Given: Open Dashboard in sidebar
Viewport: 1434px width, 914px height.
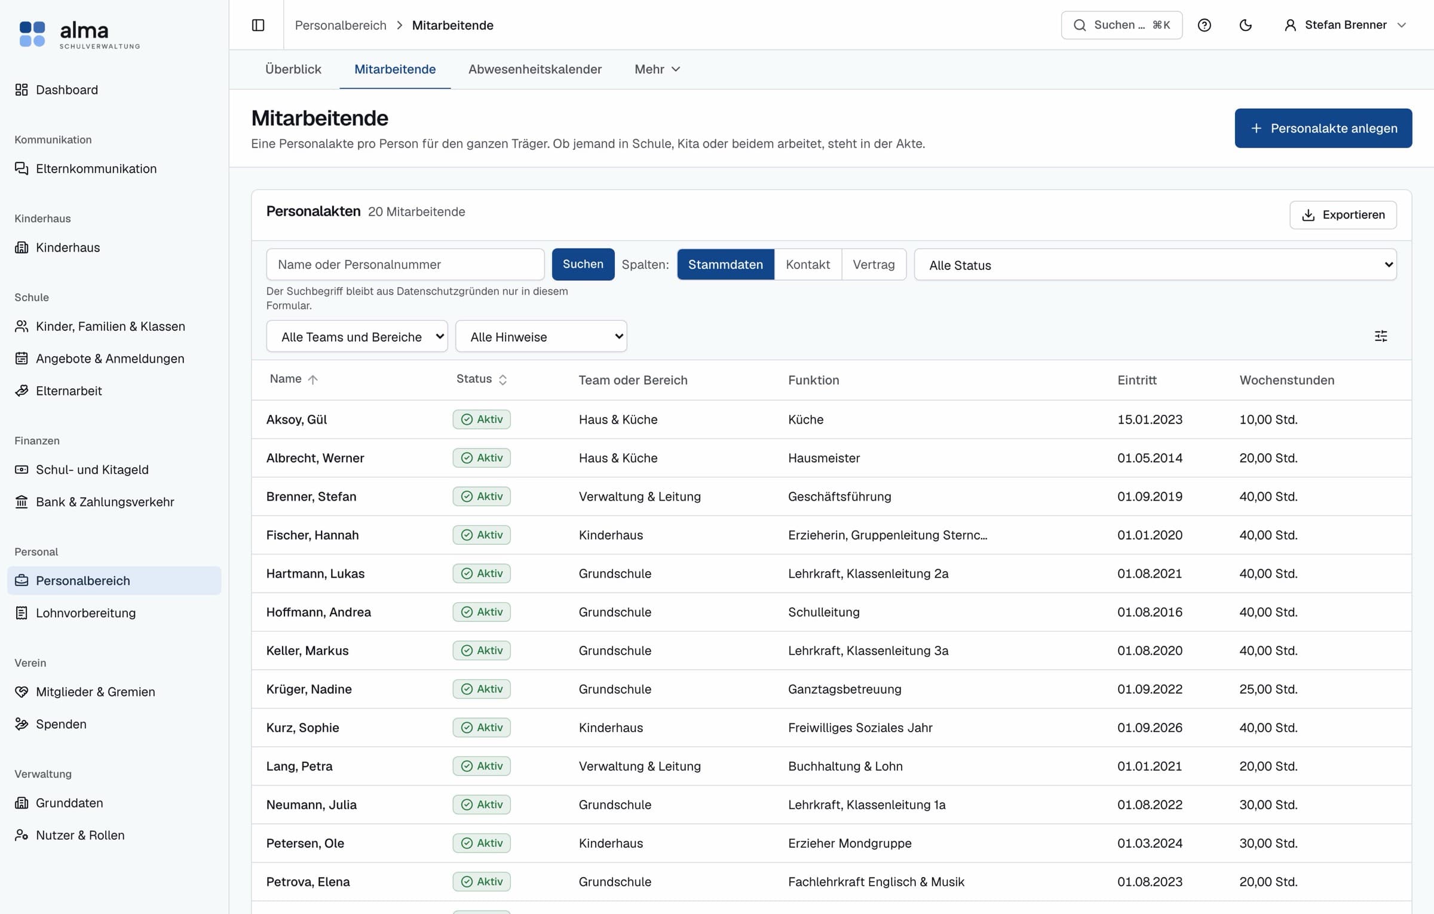Looking at the screenshot, I should tap(114, 90).
